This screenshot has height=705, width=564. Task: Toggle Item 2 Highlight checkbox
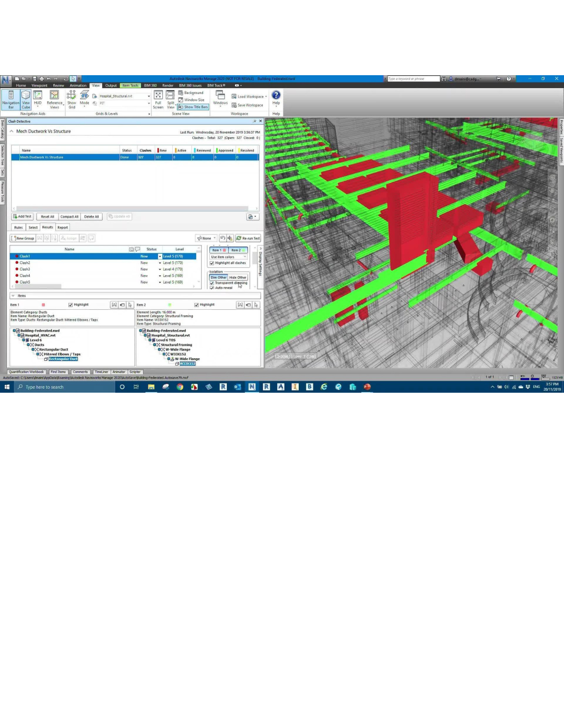click(x=196, y=305)
